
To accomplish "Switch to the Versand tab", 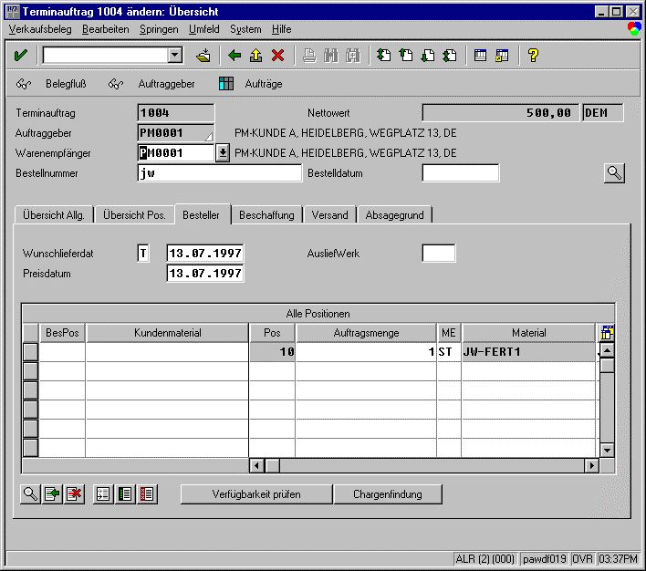I will [329, 215].
